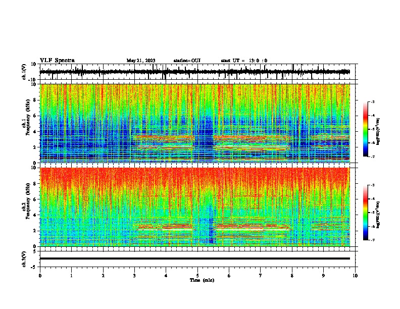Click the ch.1 colorbar log(PSD) unit label

(378, 132)
